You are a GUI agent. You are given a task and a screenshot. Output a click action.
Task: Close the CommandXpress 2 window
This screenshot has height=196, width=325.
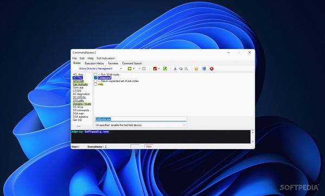pos(250,52)
